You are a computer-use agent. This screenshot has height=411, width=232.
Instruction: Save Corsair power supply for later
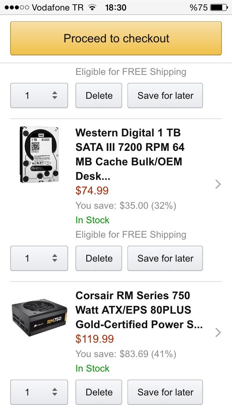165,392
